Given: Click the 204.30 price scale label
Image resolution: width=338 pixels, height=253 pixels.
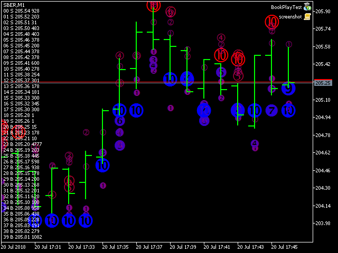Looking at the screenshot, I should click(323, 188).
